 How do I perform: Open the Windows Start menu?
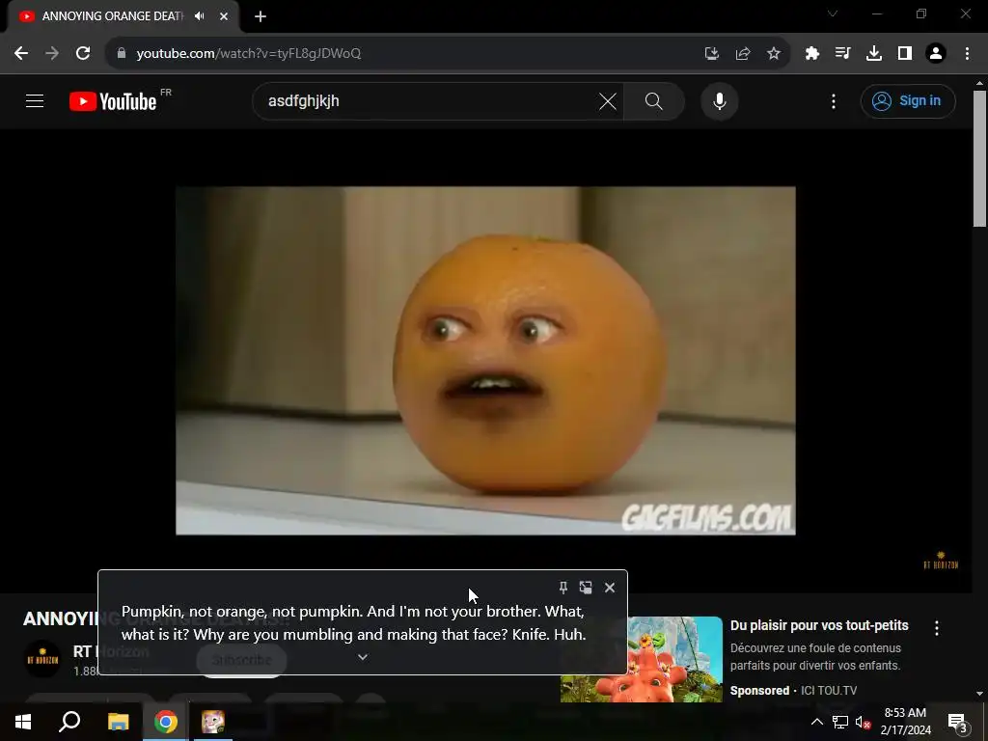[23, 722]
